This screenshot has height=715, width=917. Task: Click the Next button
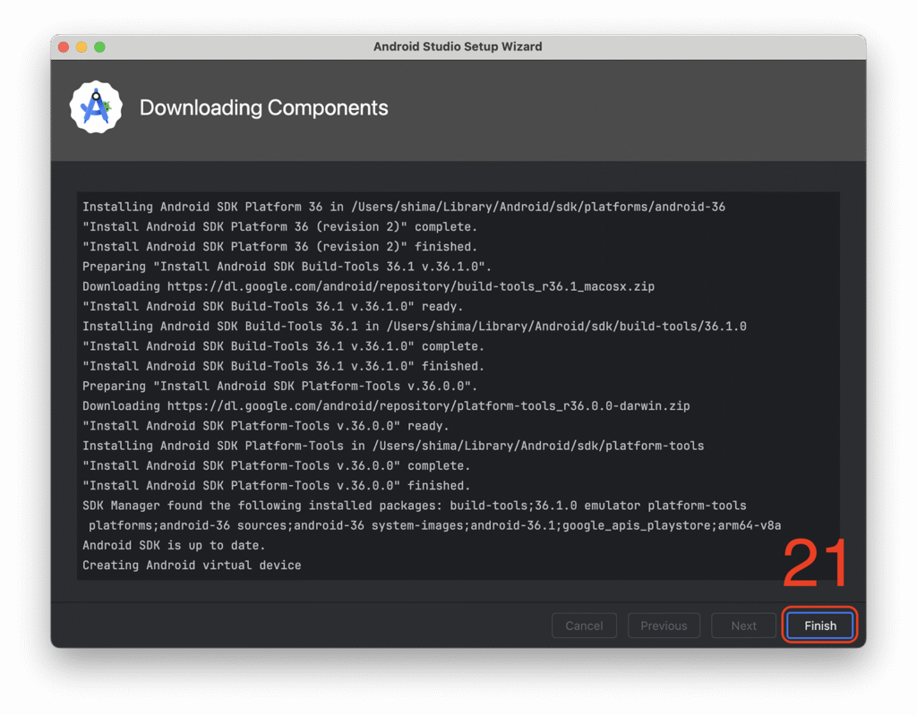[743, 626]
